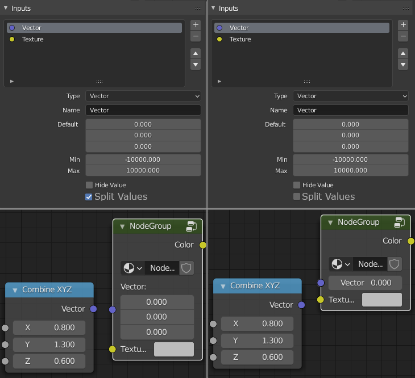Collapse left NodeGroup node
The width and height of the screenshot is (415, 378).
[122, 226]
